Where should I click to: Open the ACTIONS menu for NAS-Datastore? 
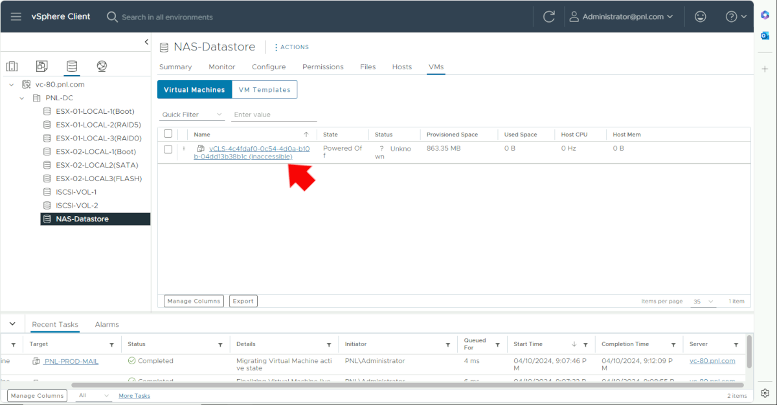[x=291, y=47]
